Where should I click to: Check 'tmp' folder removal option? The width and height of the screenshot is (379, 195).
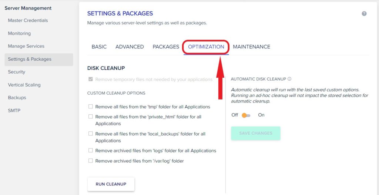90,107
